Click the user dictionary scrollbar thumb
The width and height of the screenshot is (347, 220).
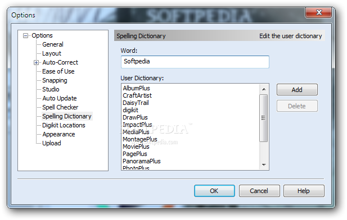point(264,118)
